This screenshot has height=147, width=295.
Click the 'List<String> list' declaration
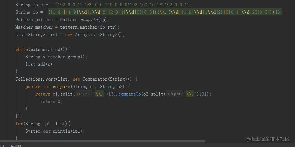point(36,35)
